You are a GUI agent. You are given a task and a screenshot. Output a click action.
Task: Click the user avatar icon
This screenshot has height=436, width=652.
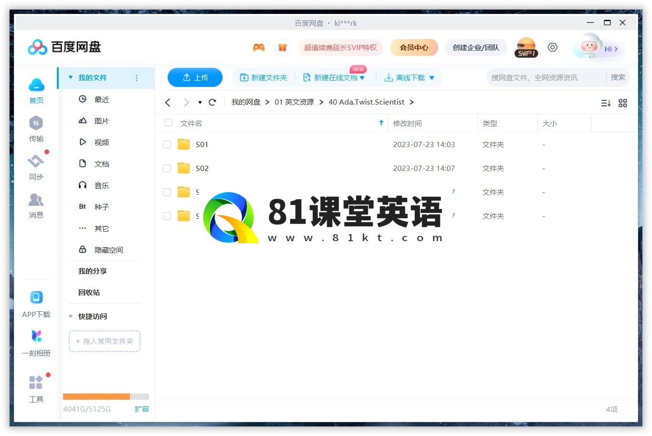(x=589, y=46)
